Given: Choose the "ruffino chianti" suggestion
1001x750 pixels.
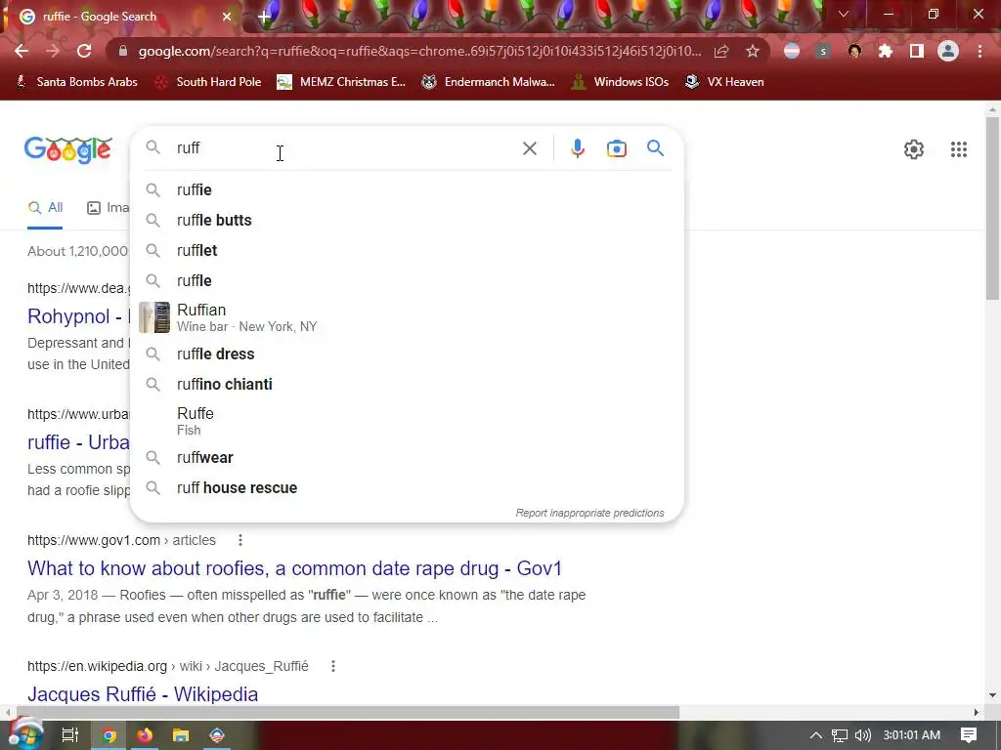Looking at the screenshot, I should 407,385.
